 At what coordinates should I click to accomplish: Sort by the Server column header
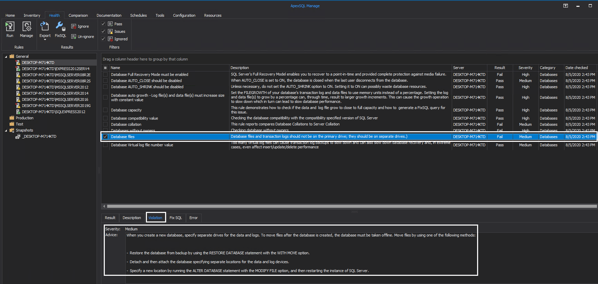[x=470, y=68]
